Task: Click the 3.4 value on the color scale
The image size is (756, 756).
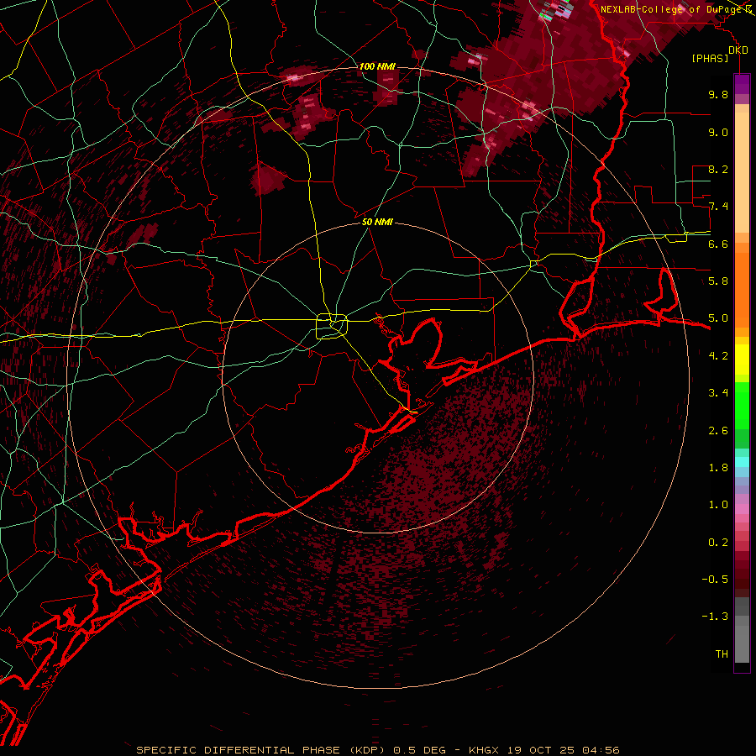Action: 718,393
